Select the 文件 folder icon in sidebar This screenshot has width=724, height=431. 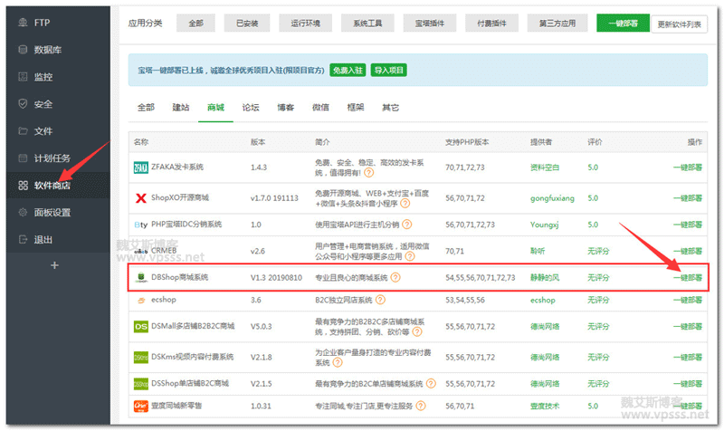point(21,131)
